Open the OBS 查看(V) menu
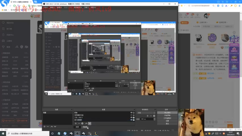 pyautogui.click(x=59, y=7)
